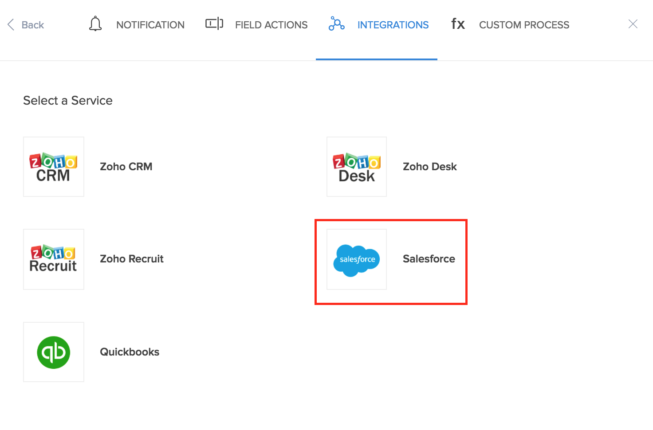This screenshot has height=430, width=653.
Task: Choose the Zoho Desk service label
Action: 430,167
